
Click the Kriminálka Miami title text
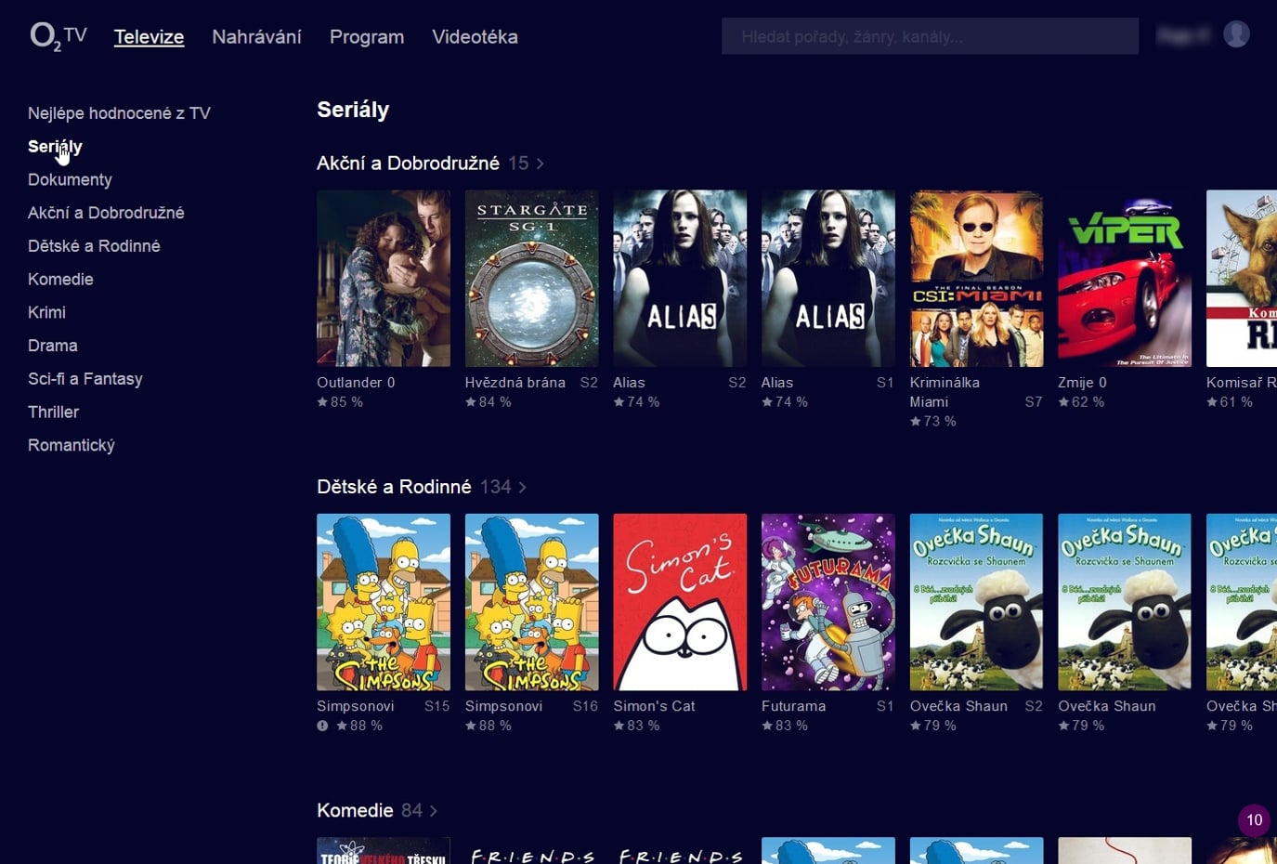(x=945, y=392)
